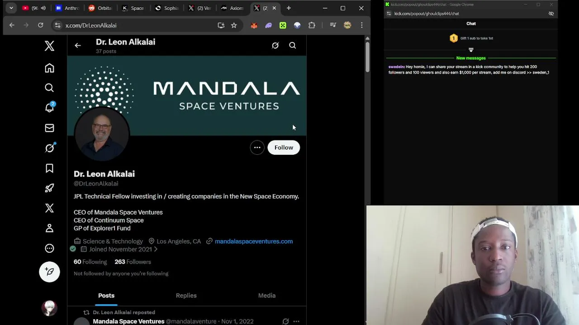Open Profile person icon in sidebar
This screenshot has height=325, width=579.
[x=49, y=228]
